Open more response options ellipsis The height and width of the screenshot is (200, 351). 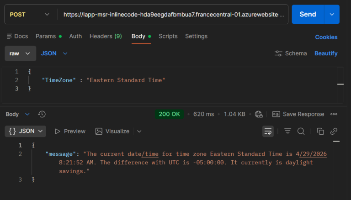pyautogui.click(x=334, y=114)
